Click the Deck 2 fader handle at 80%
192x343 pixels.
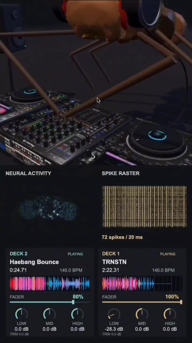[x=73, y=302]
